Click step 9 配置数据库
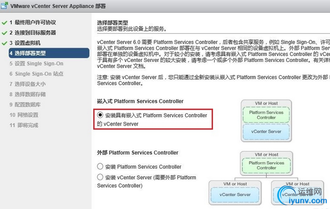 [25, 105]
